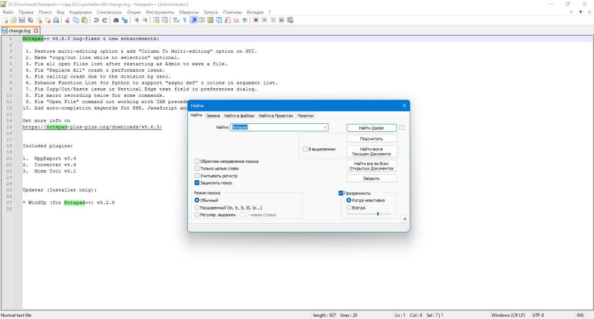Start macro recording with red dot icon
The width and height of the screenshot is (594, 319).
pos(256,20)
